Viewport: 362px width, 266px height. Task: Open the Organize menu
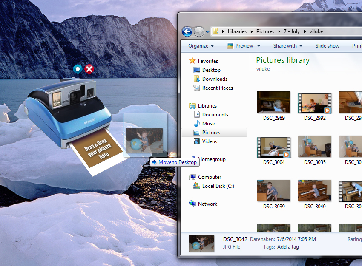[198, 45]
